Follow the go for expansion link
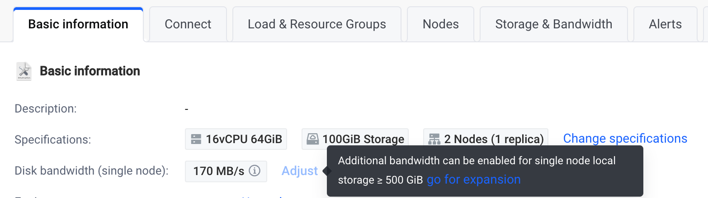This screenshot has height=198, width=708. [474, 180]
